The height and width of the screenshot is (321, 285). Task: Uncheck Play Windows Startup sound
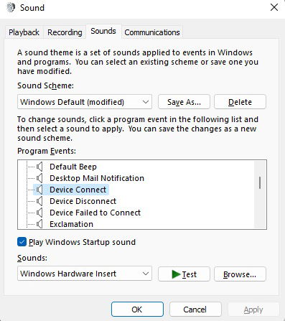[x=22, y=242]
